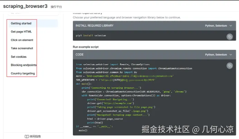Click the get_screenshot_as_file code line

(118, 111)
